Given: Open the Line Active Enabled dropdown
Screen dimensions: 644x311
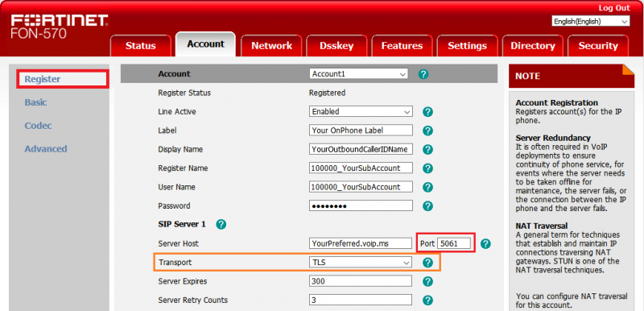Looking at the screenshot, I should click(x=361, y=112).
